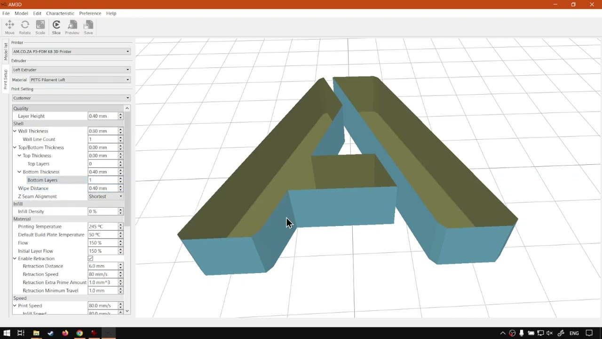Screen dimensions: 602x339
Task: Open the Left Extruder dropdown
Action: [71, 70]
